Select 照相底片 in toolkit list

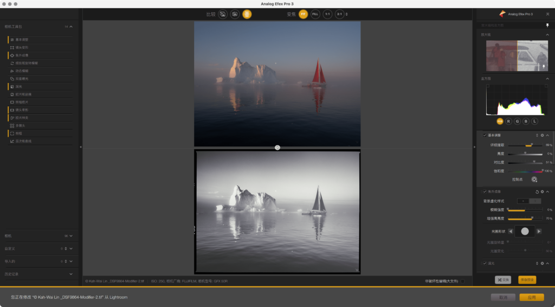40,102
